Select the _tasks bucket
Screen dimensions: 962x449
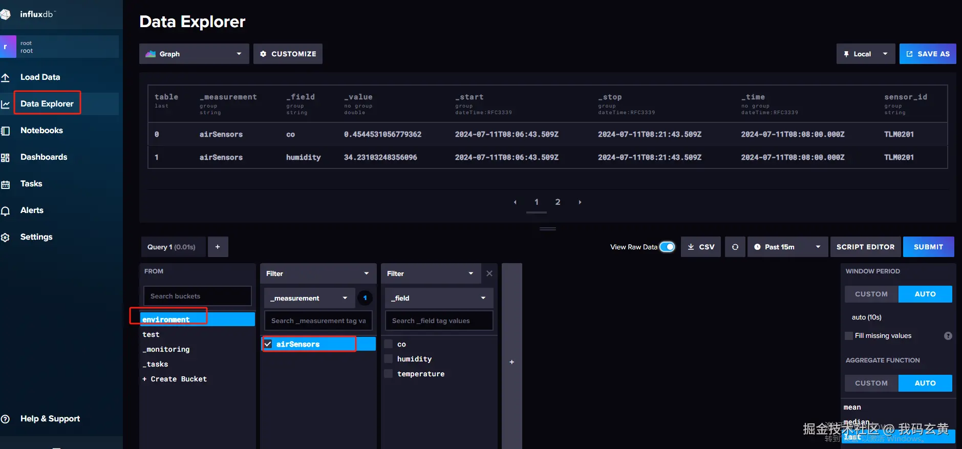198,364
